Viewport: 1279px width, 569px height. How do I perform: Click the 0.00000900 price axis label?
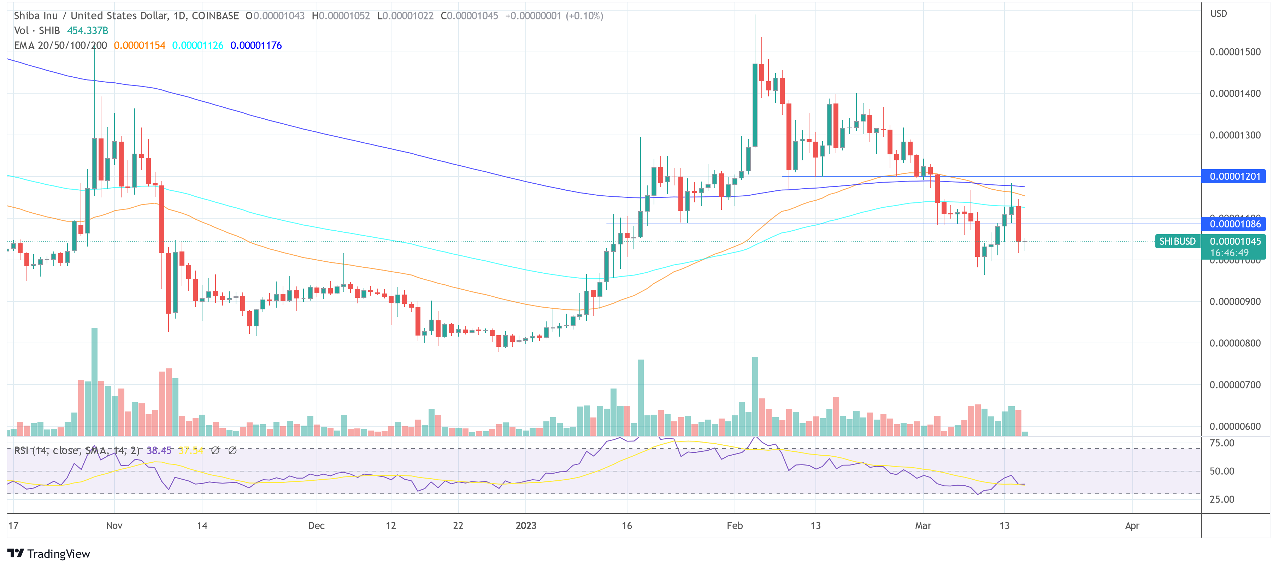pos(1235,301)
